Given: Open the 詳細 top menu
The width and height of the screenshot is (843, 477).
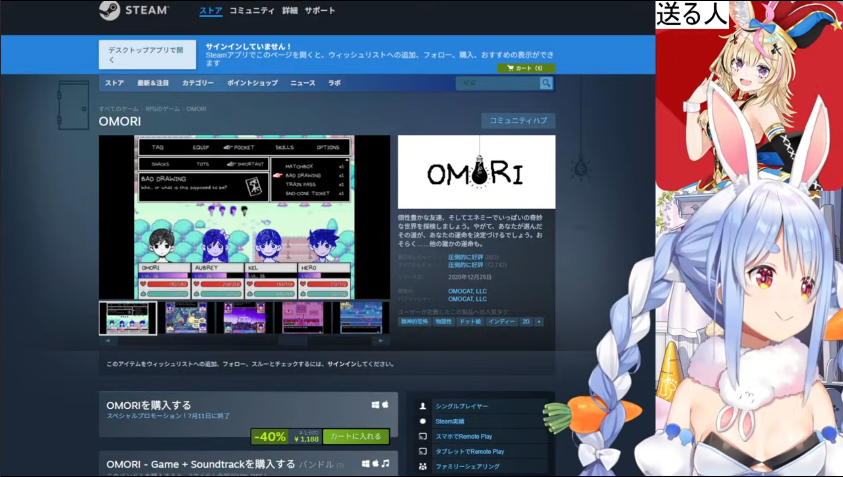Looking at the screenshot, I should pos(290,11).
